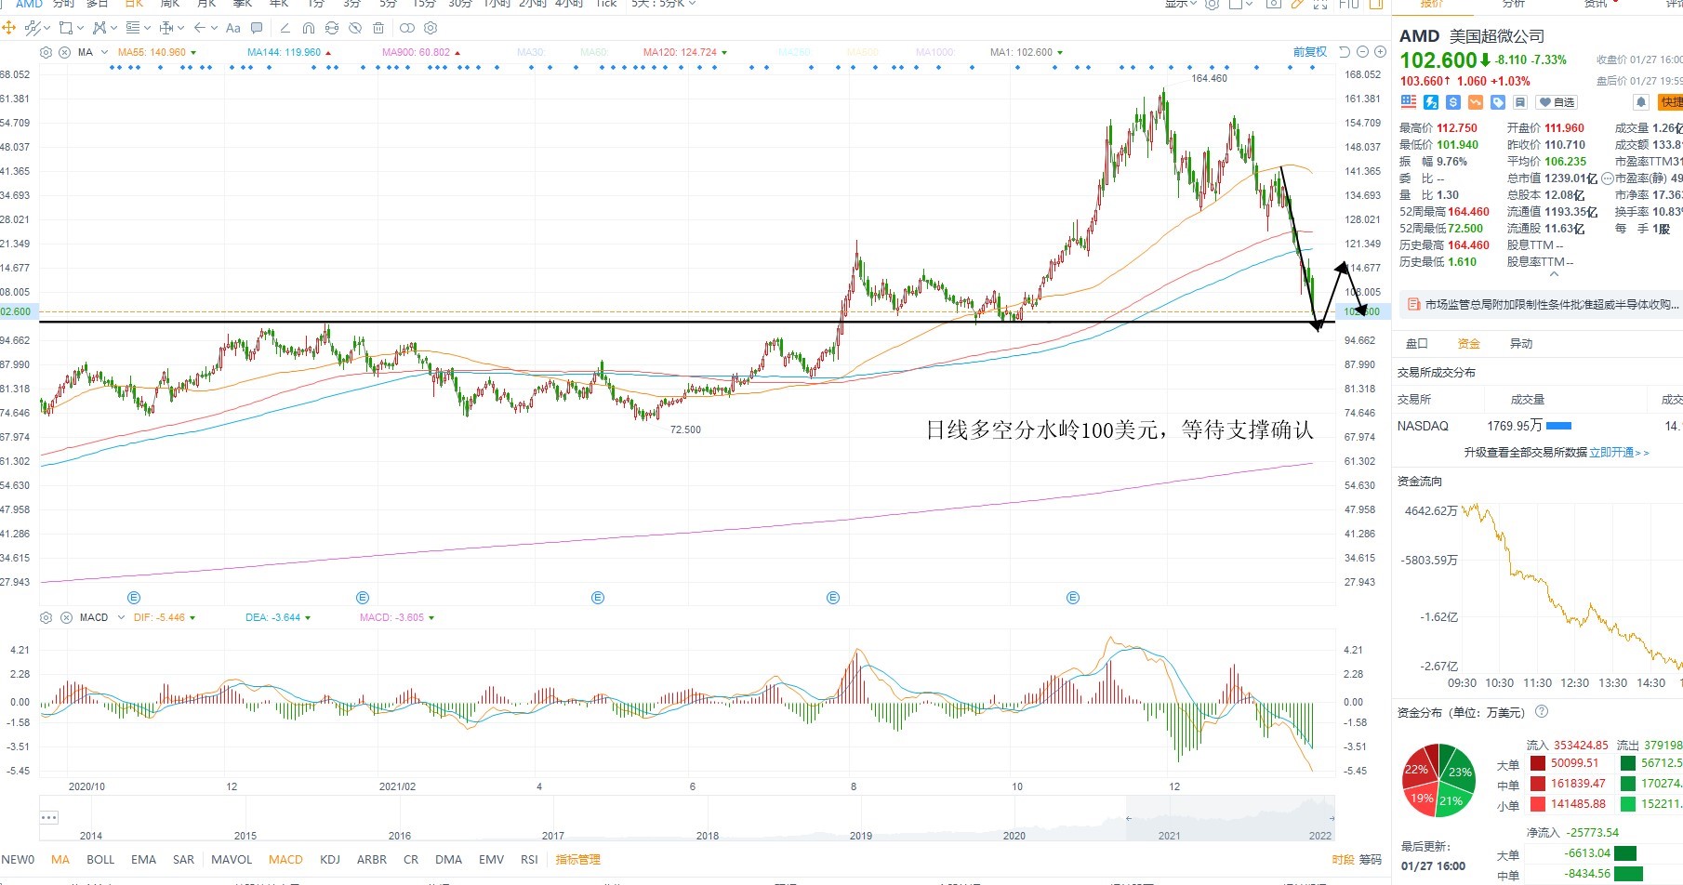Zoom out the chart with minus
1683x885 pixels.
pyautogui.click(x=1362, y=52)
